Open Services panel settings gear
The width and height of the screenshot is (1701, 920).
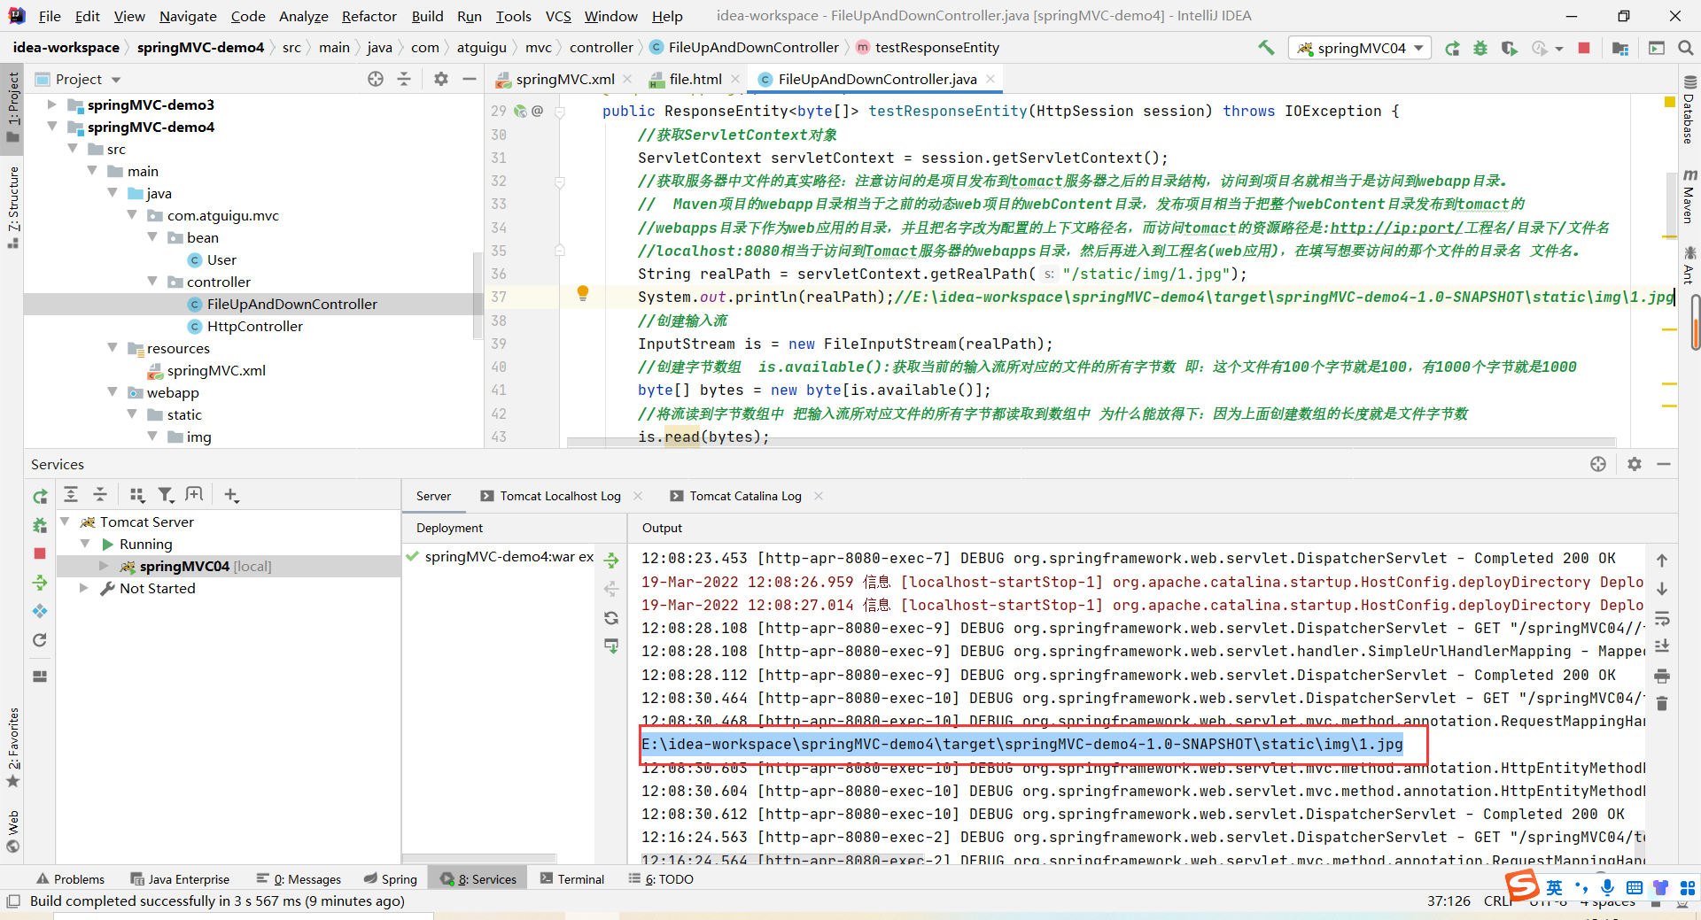click(x=1635, y=464)
